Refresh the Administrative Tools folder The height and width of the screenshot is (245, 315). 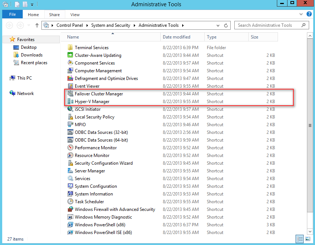click(226, 26)
